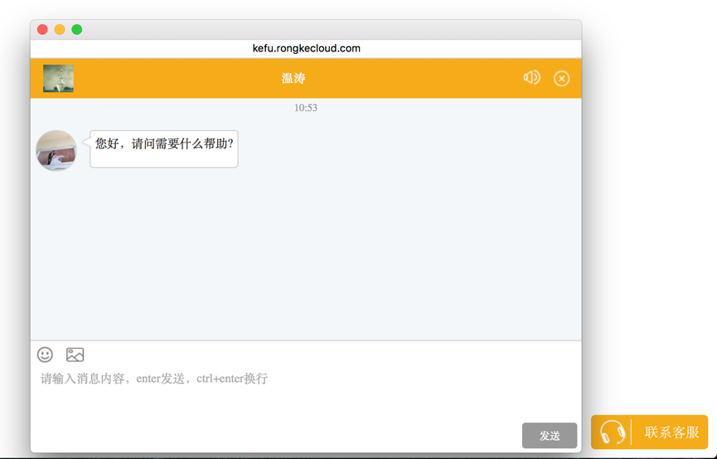Click the greeting message bubble

[164, 148]
